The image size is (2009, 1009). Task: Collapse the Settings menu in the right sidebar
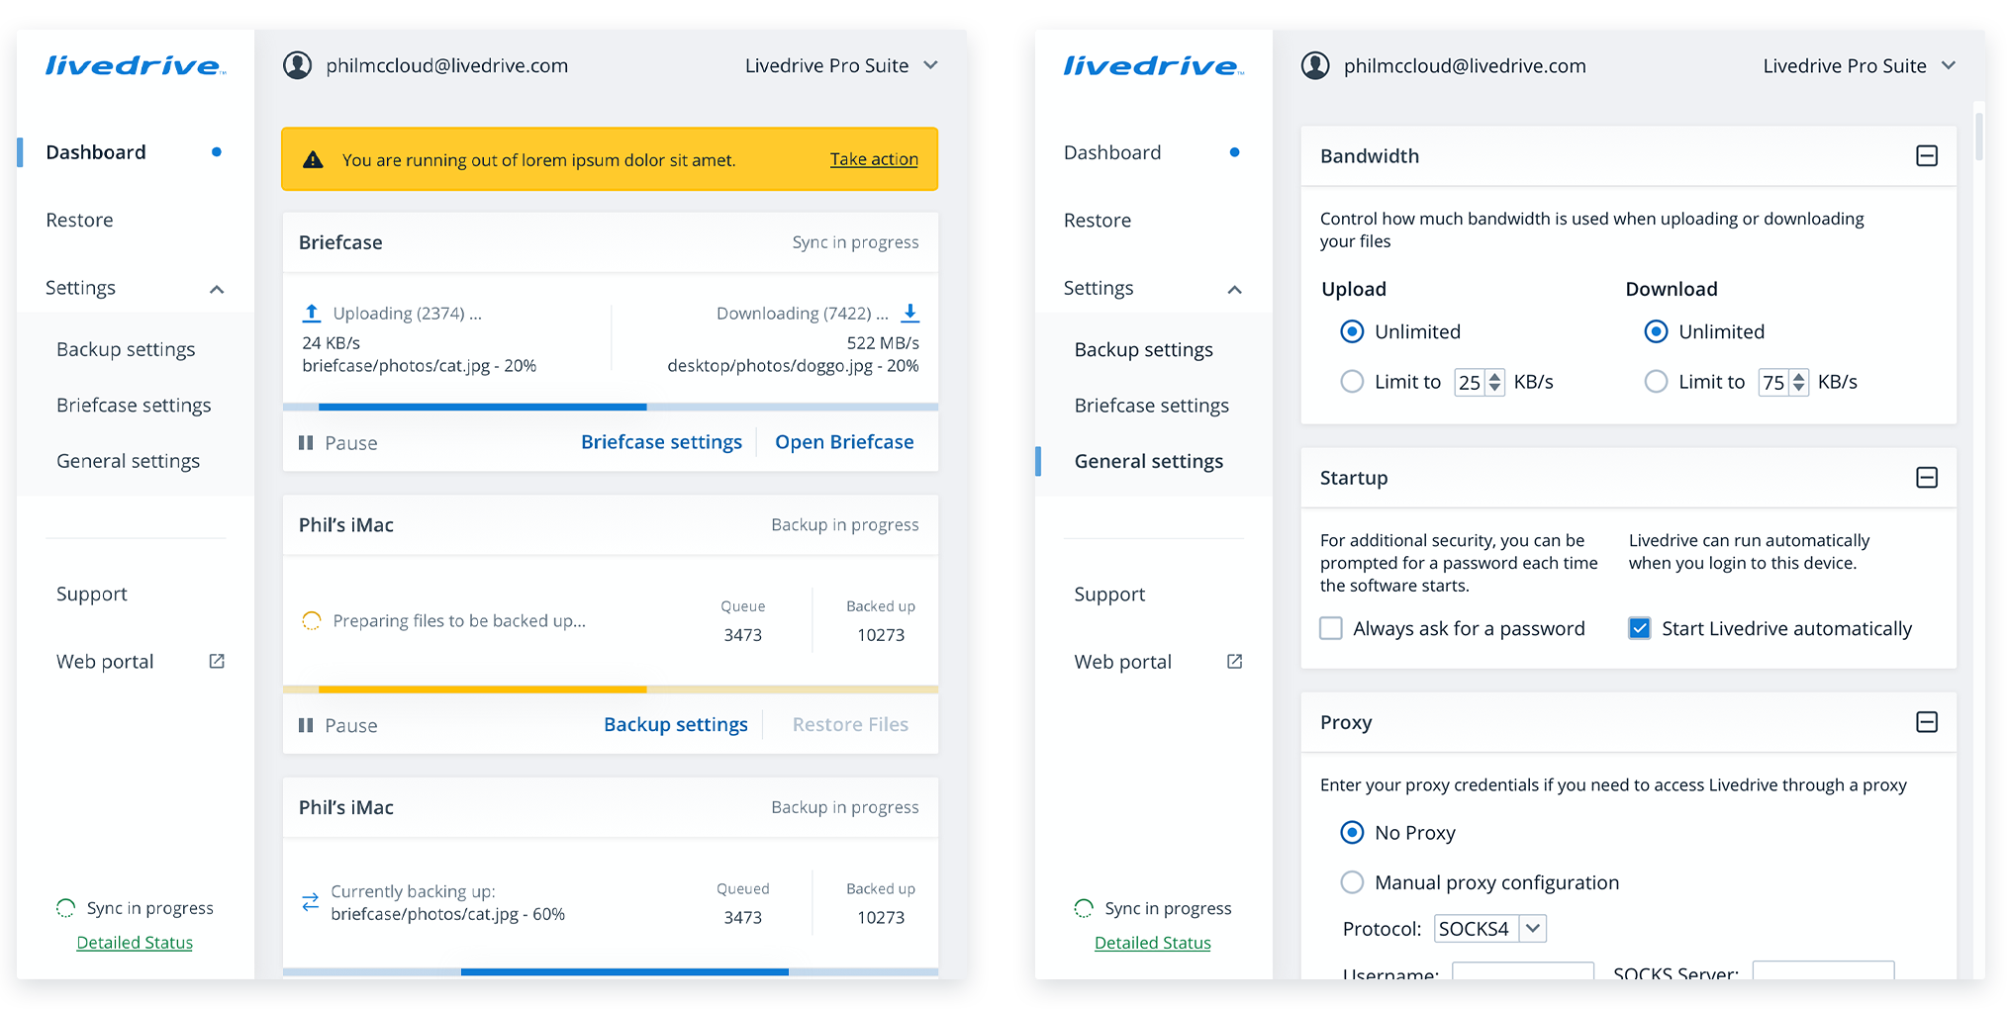coord(1235,289)
